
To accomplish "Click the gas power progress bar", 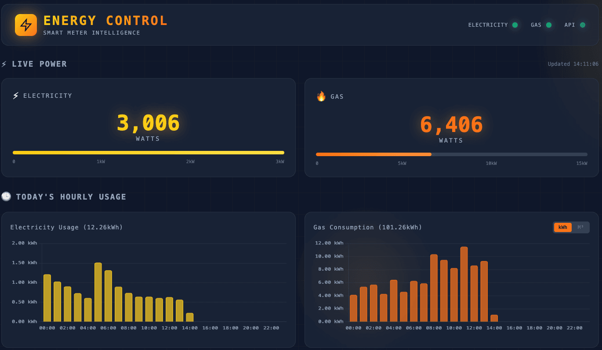I will click(x=452, y=154).
